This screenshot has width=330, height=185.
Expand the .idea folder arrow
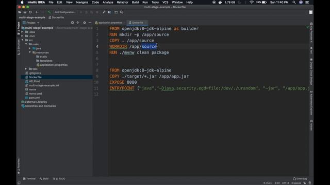[22, 32]
